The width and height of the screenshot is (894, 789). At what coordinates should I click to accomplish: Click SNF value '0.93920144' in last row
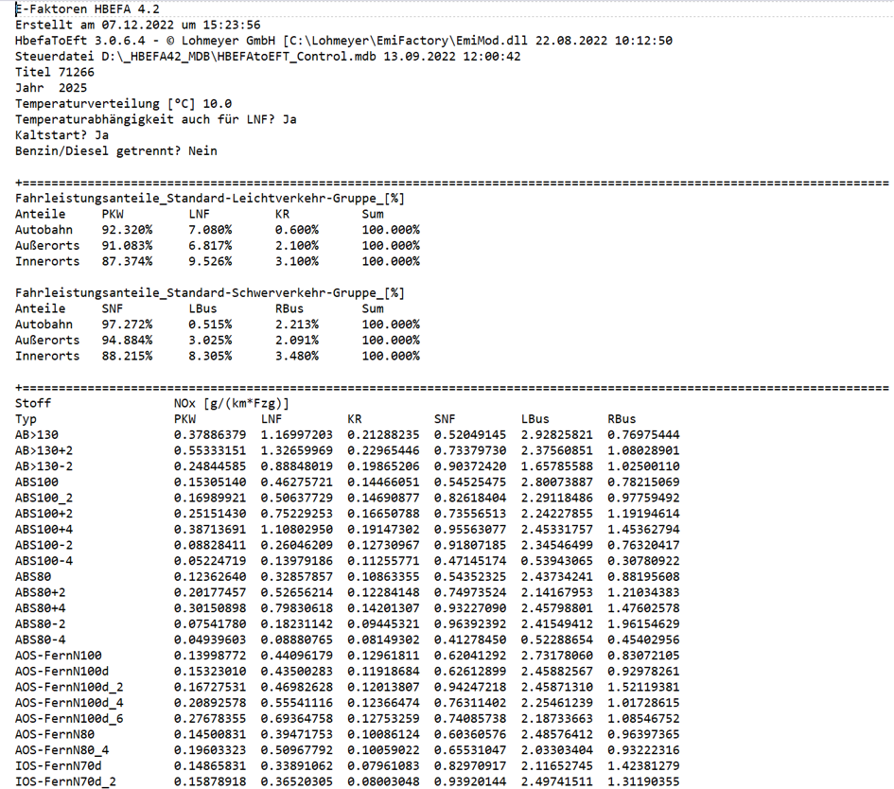tap(470, 782)
